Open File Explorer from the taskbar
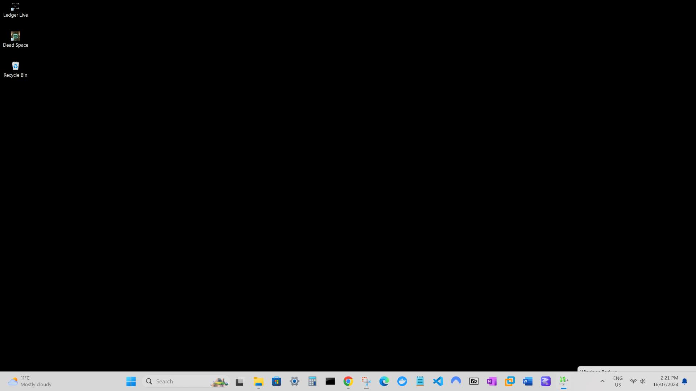Viewport: 696px width, 391px height. [258, 381]
